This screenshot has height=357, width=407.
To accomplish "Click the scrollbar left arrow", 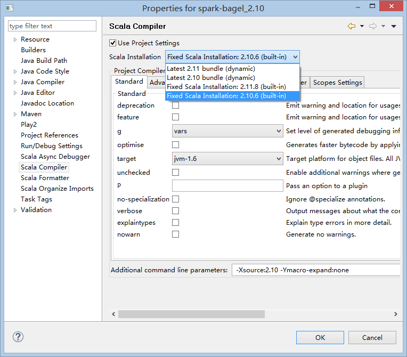I will point(113,314).
